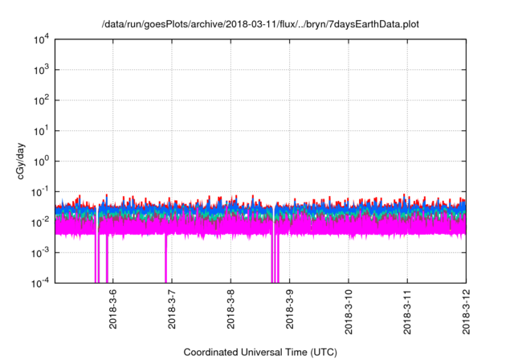
Task: Click the 2018-3-6 date label
Action: tap(112, 309)
